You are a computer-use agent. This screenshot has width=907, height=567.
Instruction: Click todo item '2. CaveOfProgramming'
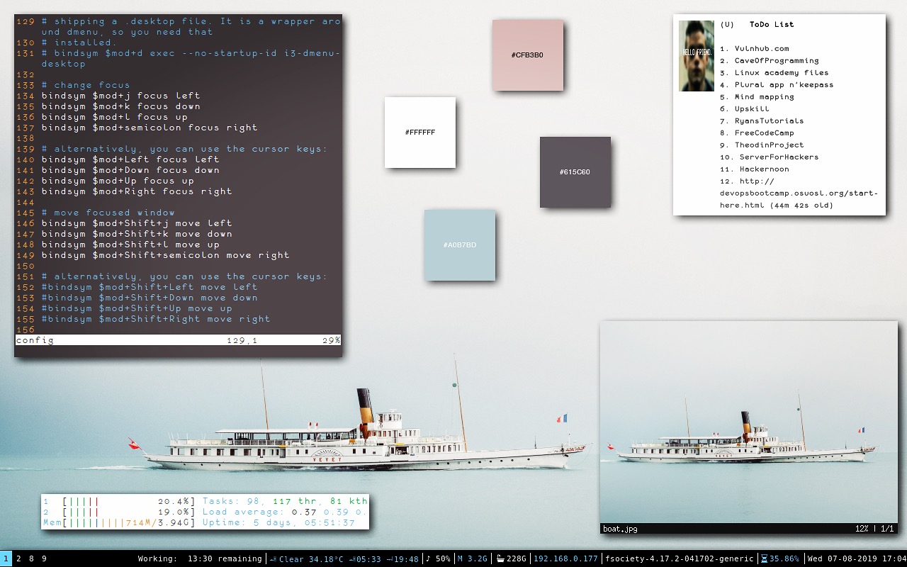click(769, 60)
